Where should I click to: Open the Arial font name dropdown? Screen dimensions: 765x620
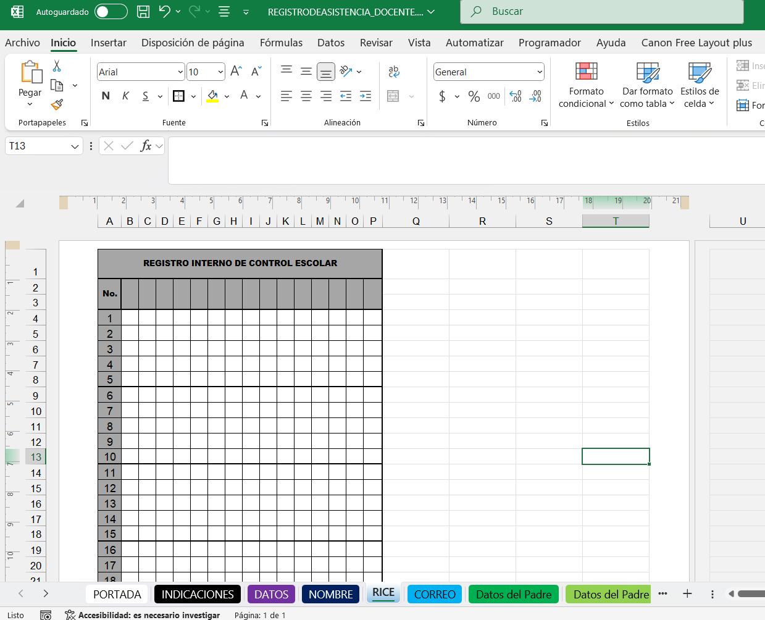180,72
